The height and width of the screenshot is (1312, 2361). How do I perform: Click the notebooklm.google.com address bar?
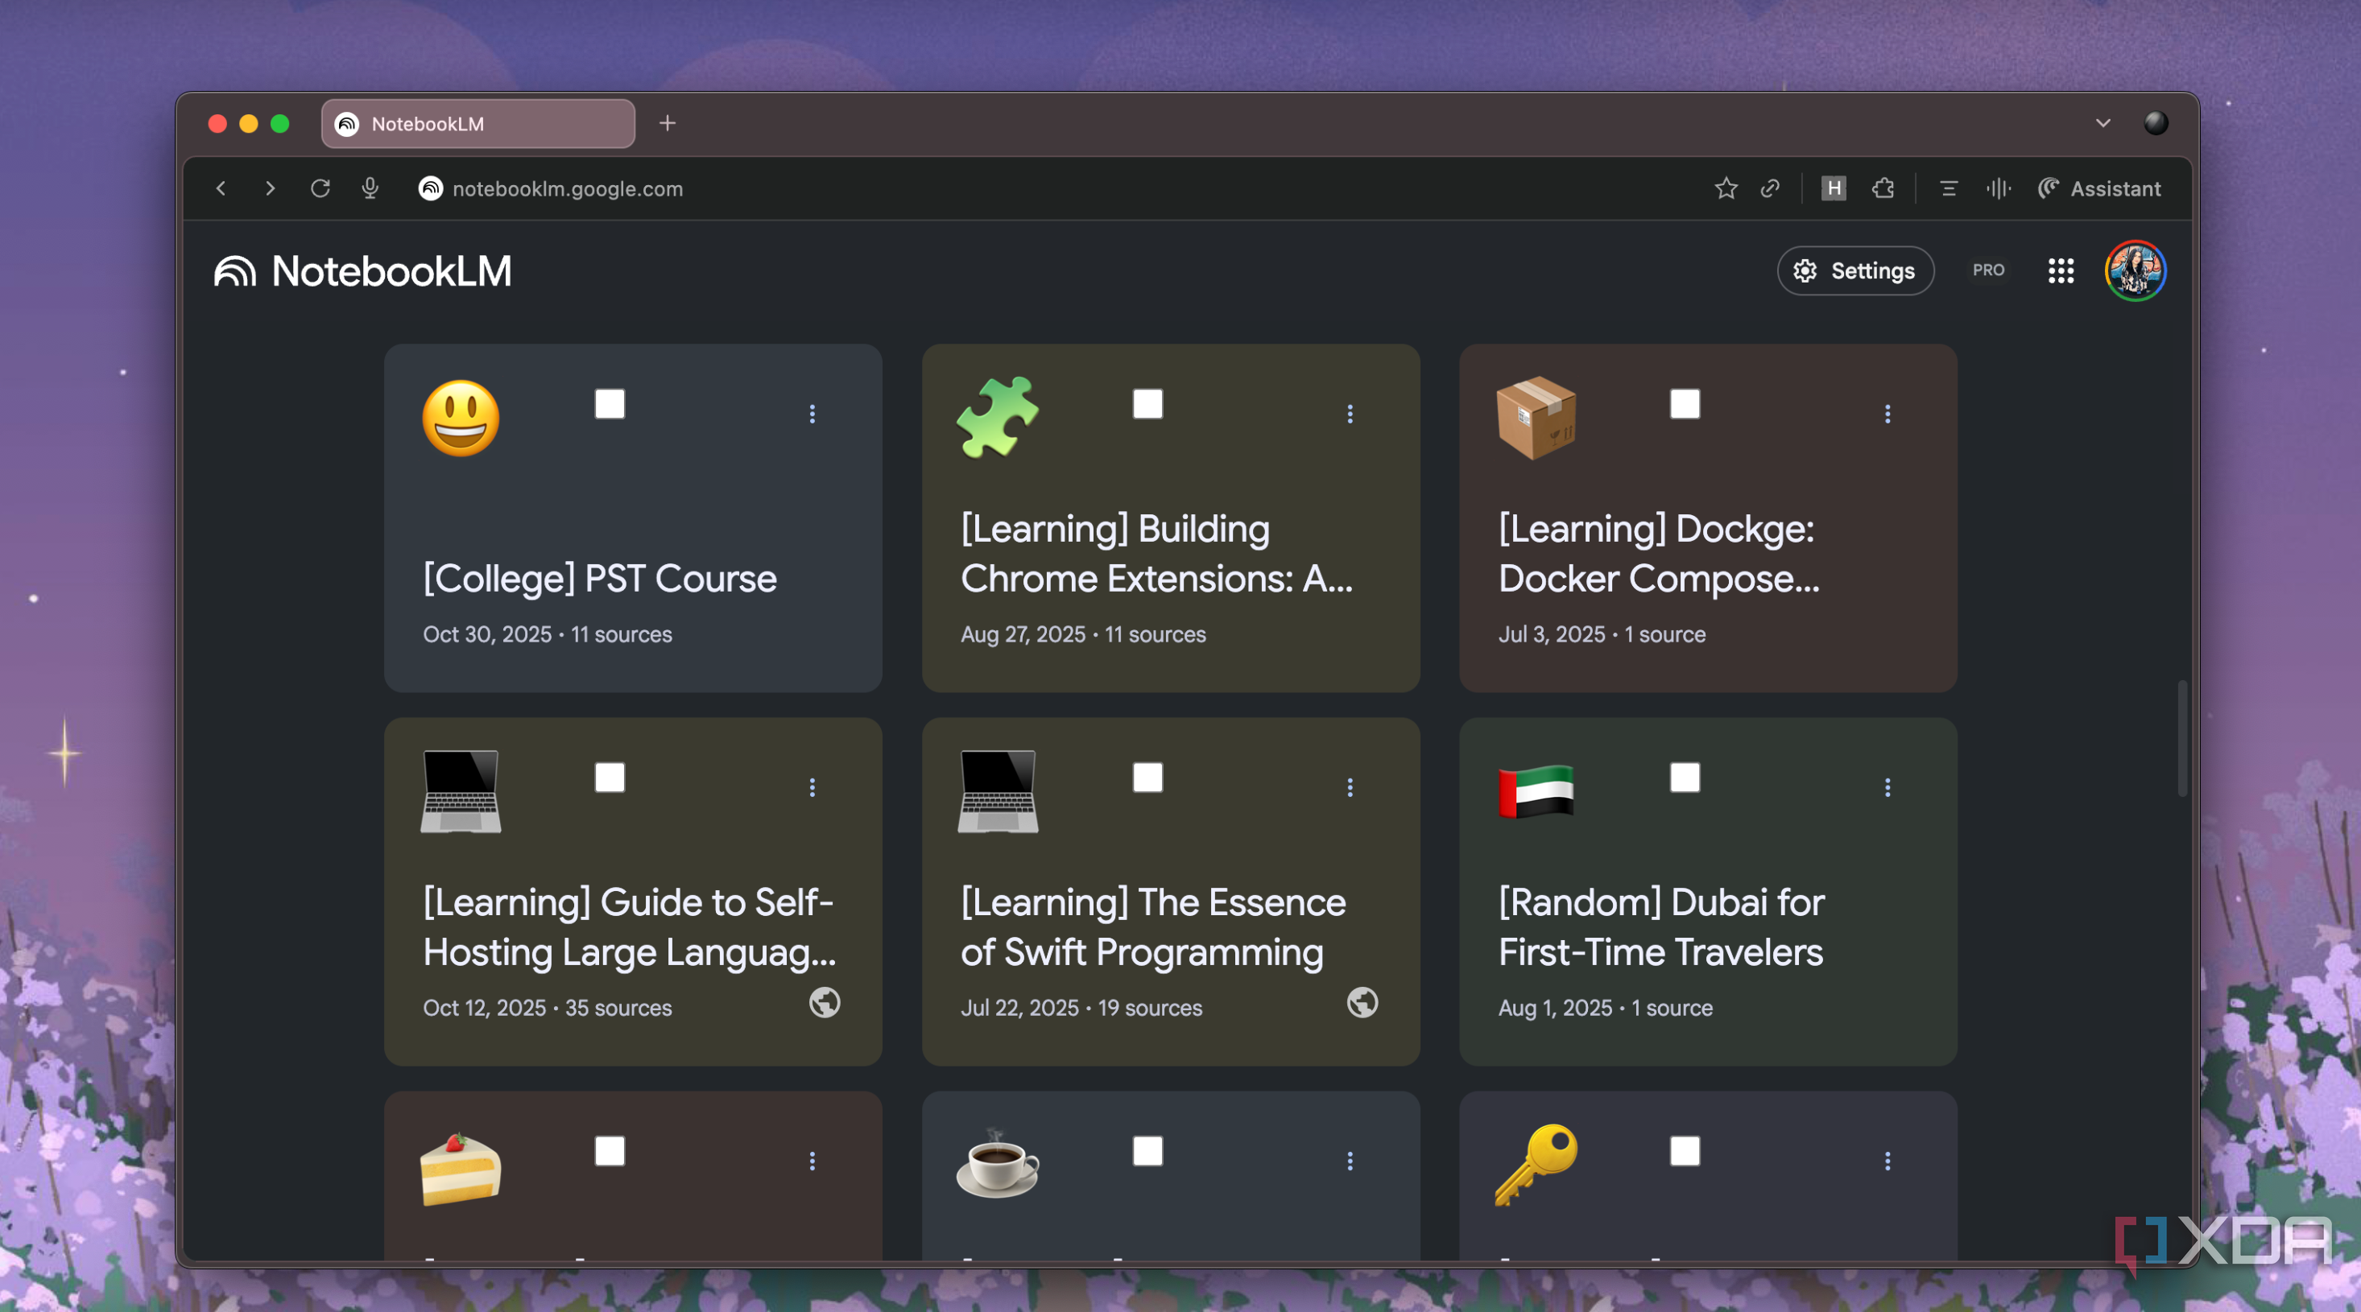pos(568,188)
